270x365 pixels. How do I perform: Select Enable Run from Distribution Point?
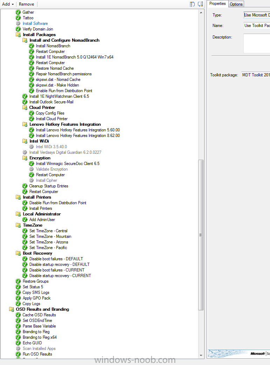tap(64, 91)
